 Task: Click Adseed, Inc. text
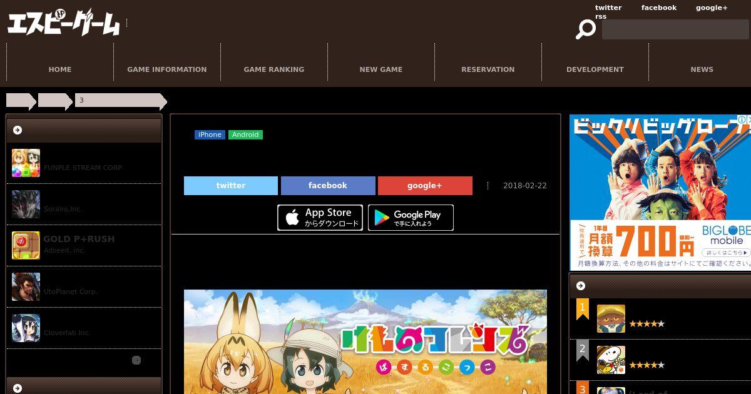[64, 250]
